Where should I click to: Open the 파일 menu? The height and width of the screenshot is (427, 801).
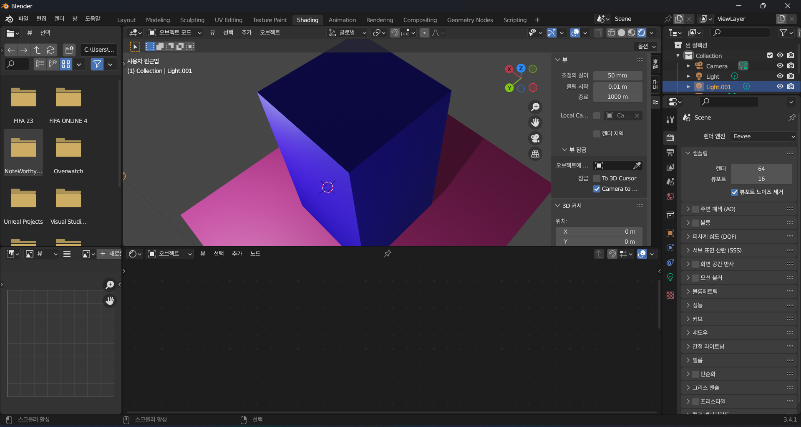pyautogui.click(x=23, y=19)
